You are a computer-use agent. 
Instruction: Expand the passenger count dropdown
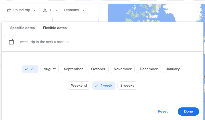click(56, 10)
